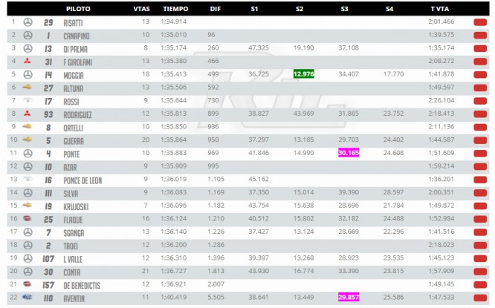Click the Chevrolet logo next to Altuna
This screenshot has height=308, width=495.
pyautogui.click(x=27, y=87)
